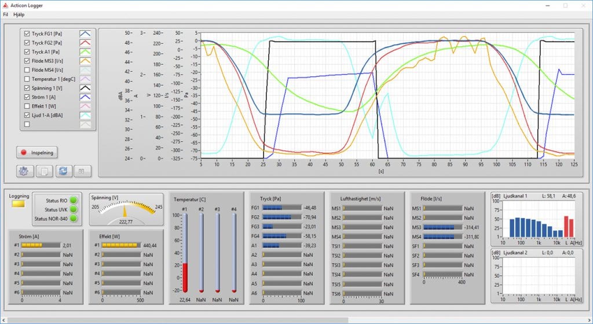Click the 440,44 Effekt value
Viewport: 593px width, 324px height.
tap(150, 245)
